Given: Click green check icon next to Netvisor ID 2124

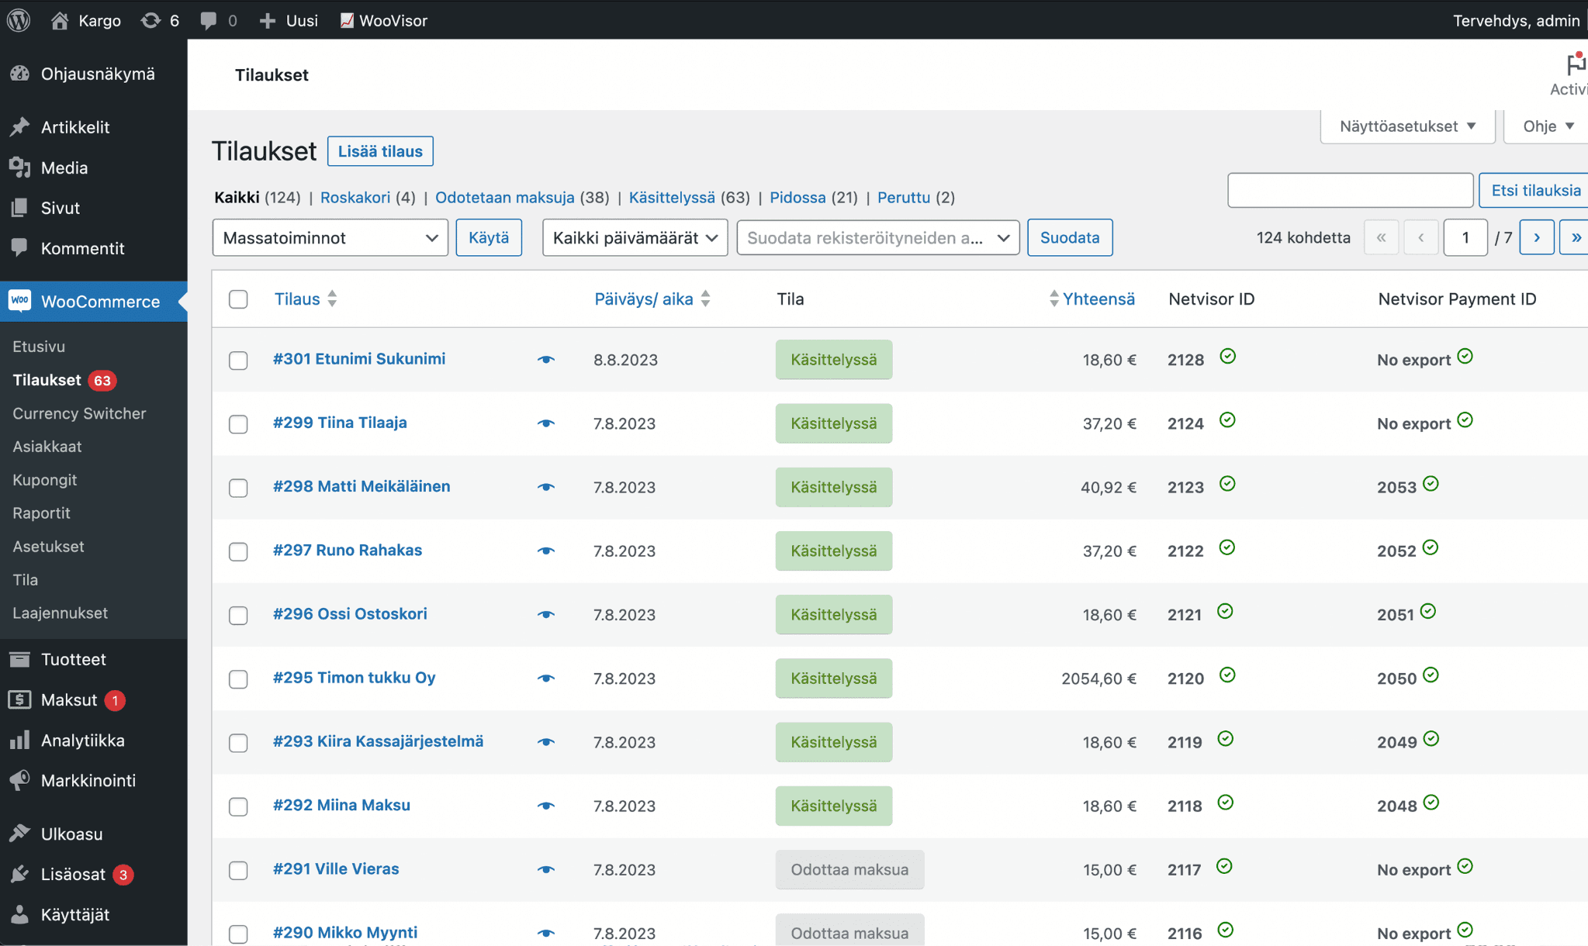Looking at the screenshot, I should [1227, 420].
